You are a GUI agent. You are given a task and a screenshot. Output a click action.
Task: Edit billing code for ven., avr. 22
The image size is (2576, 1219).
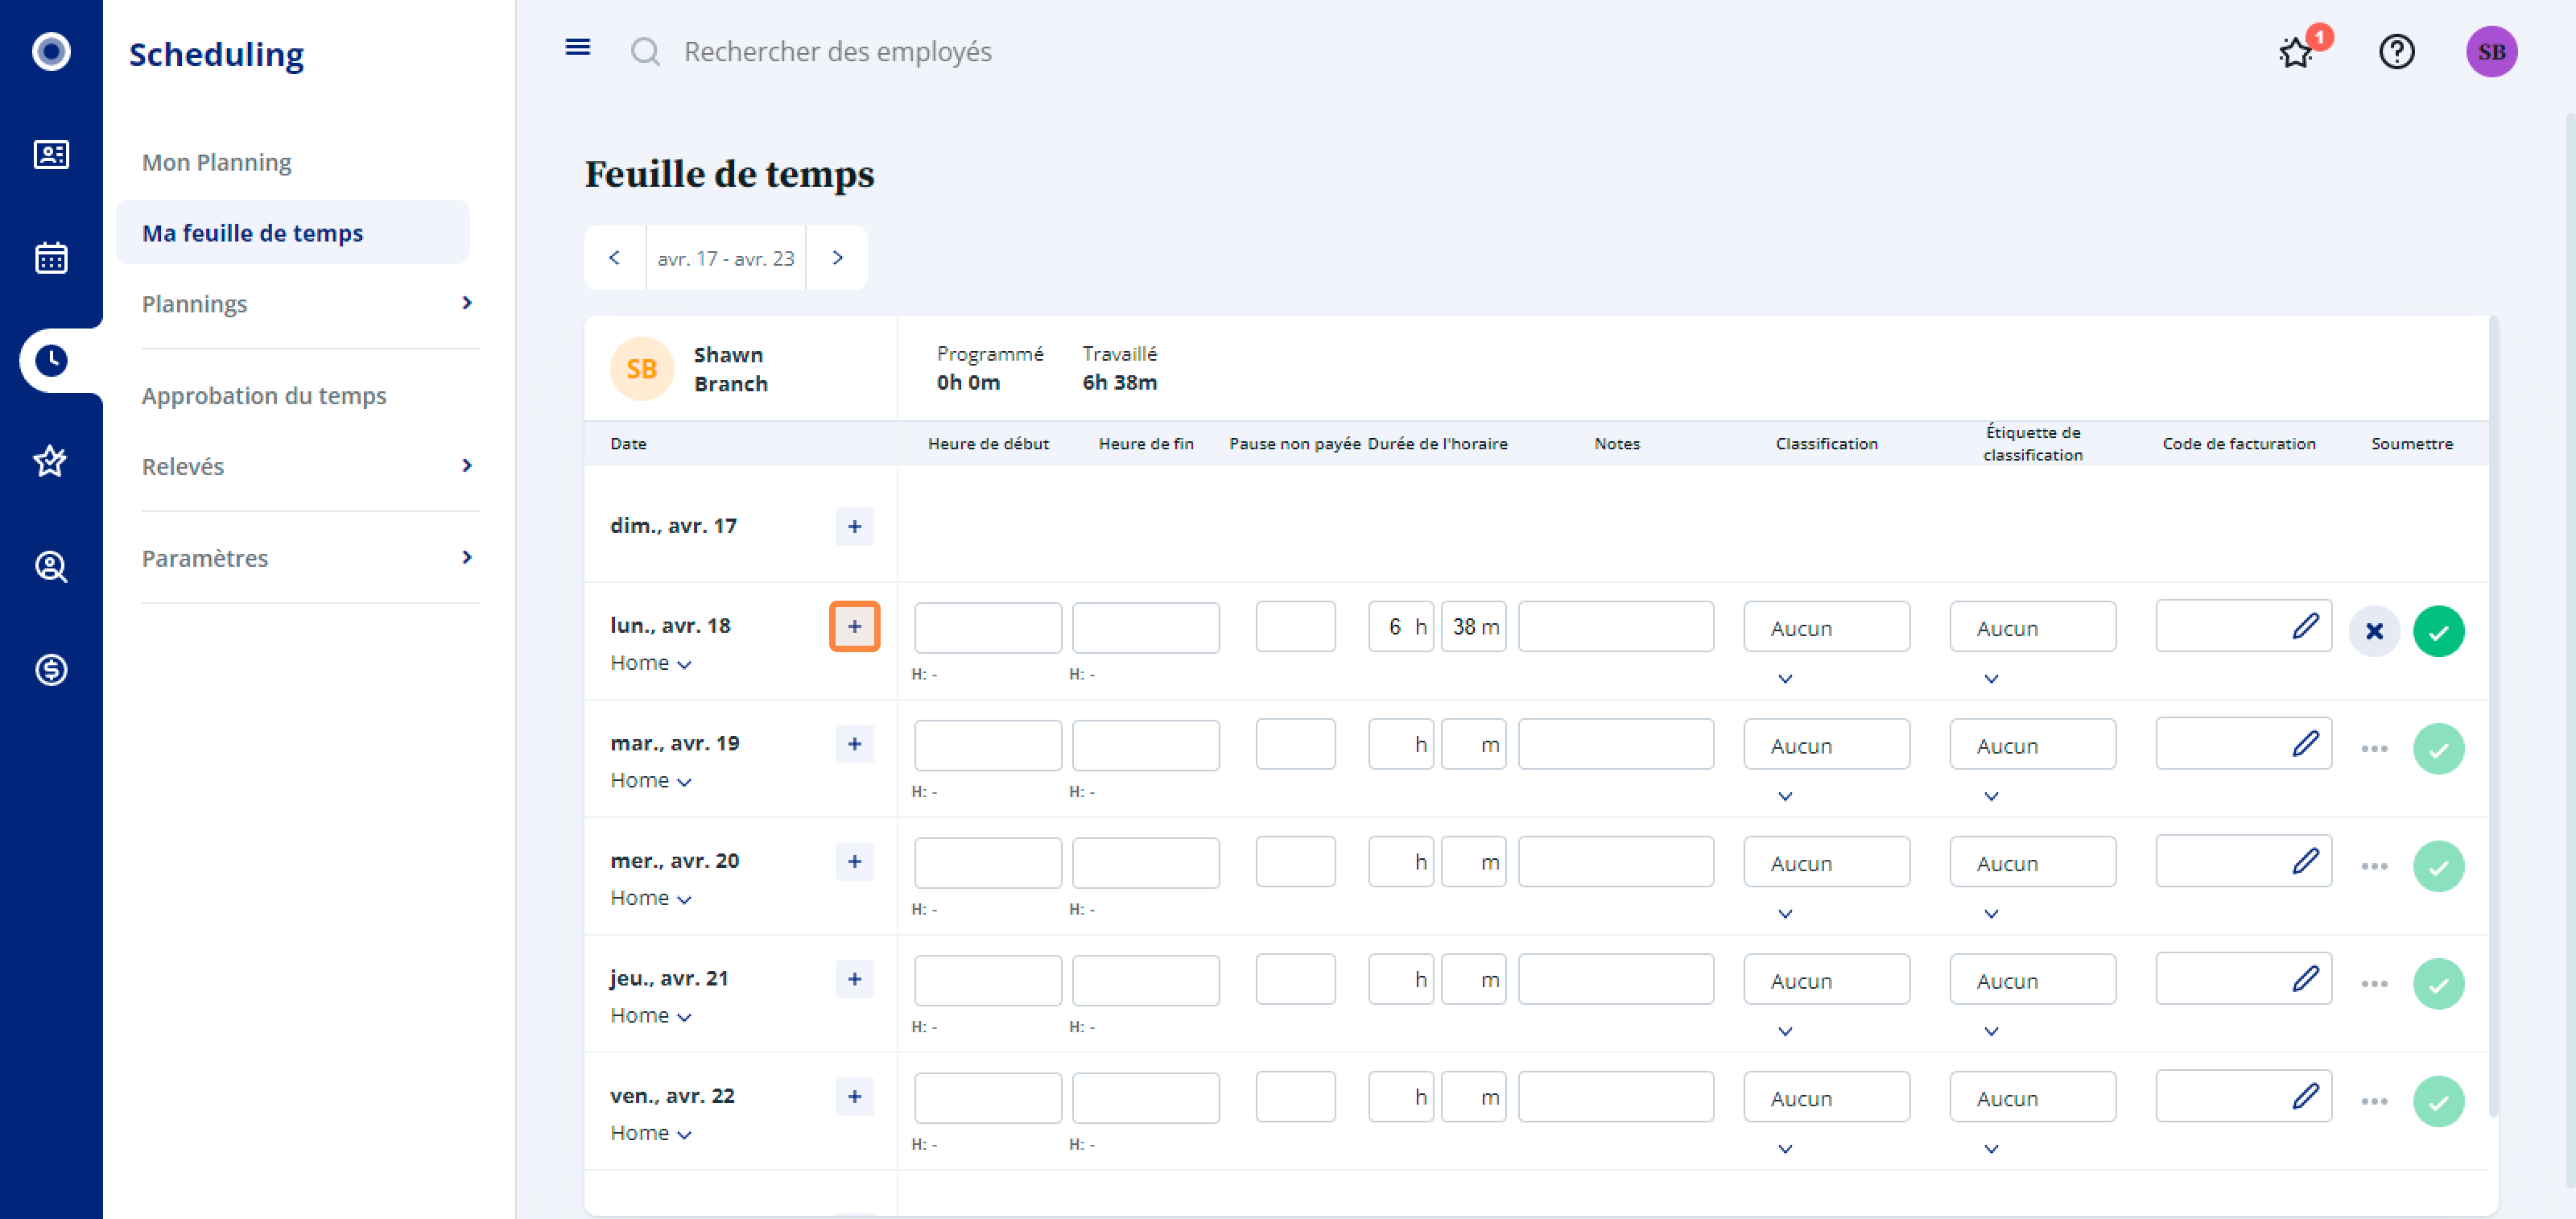[x=2305, y=1096]
